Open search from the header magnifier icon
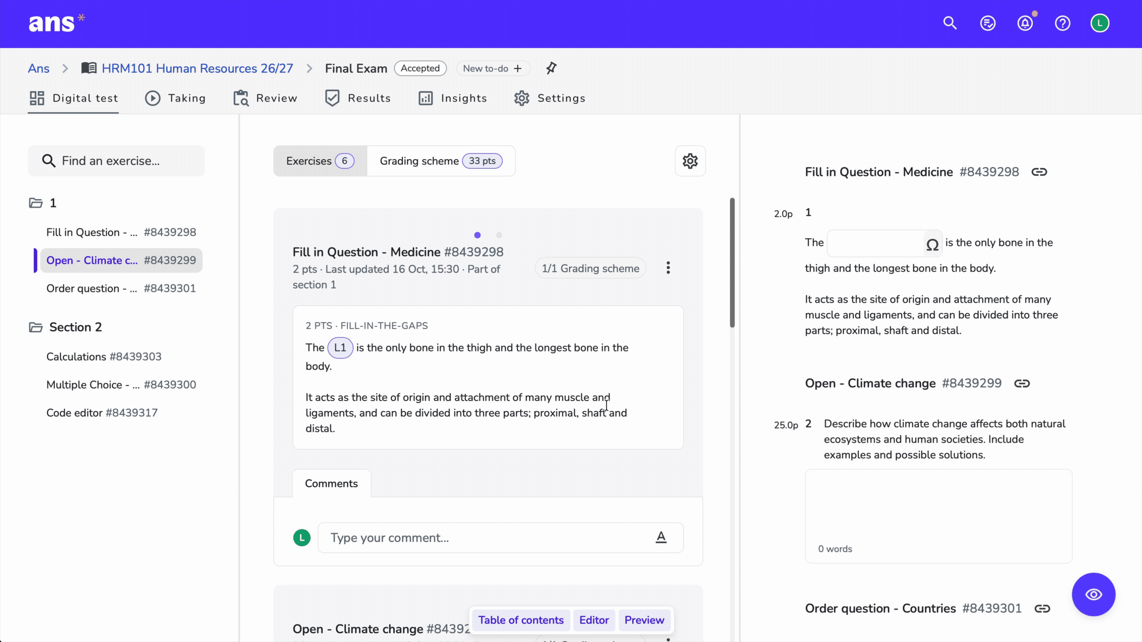The width and height of the screenshot is (1142, 642). click(950, 23)
